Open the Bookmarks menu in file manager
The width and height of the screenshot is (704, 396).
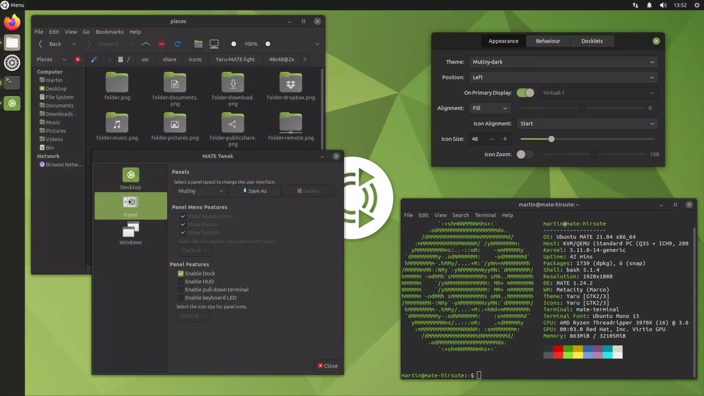tap(110, 32)
